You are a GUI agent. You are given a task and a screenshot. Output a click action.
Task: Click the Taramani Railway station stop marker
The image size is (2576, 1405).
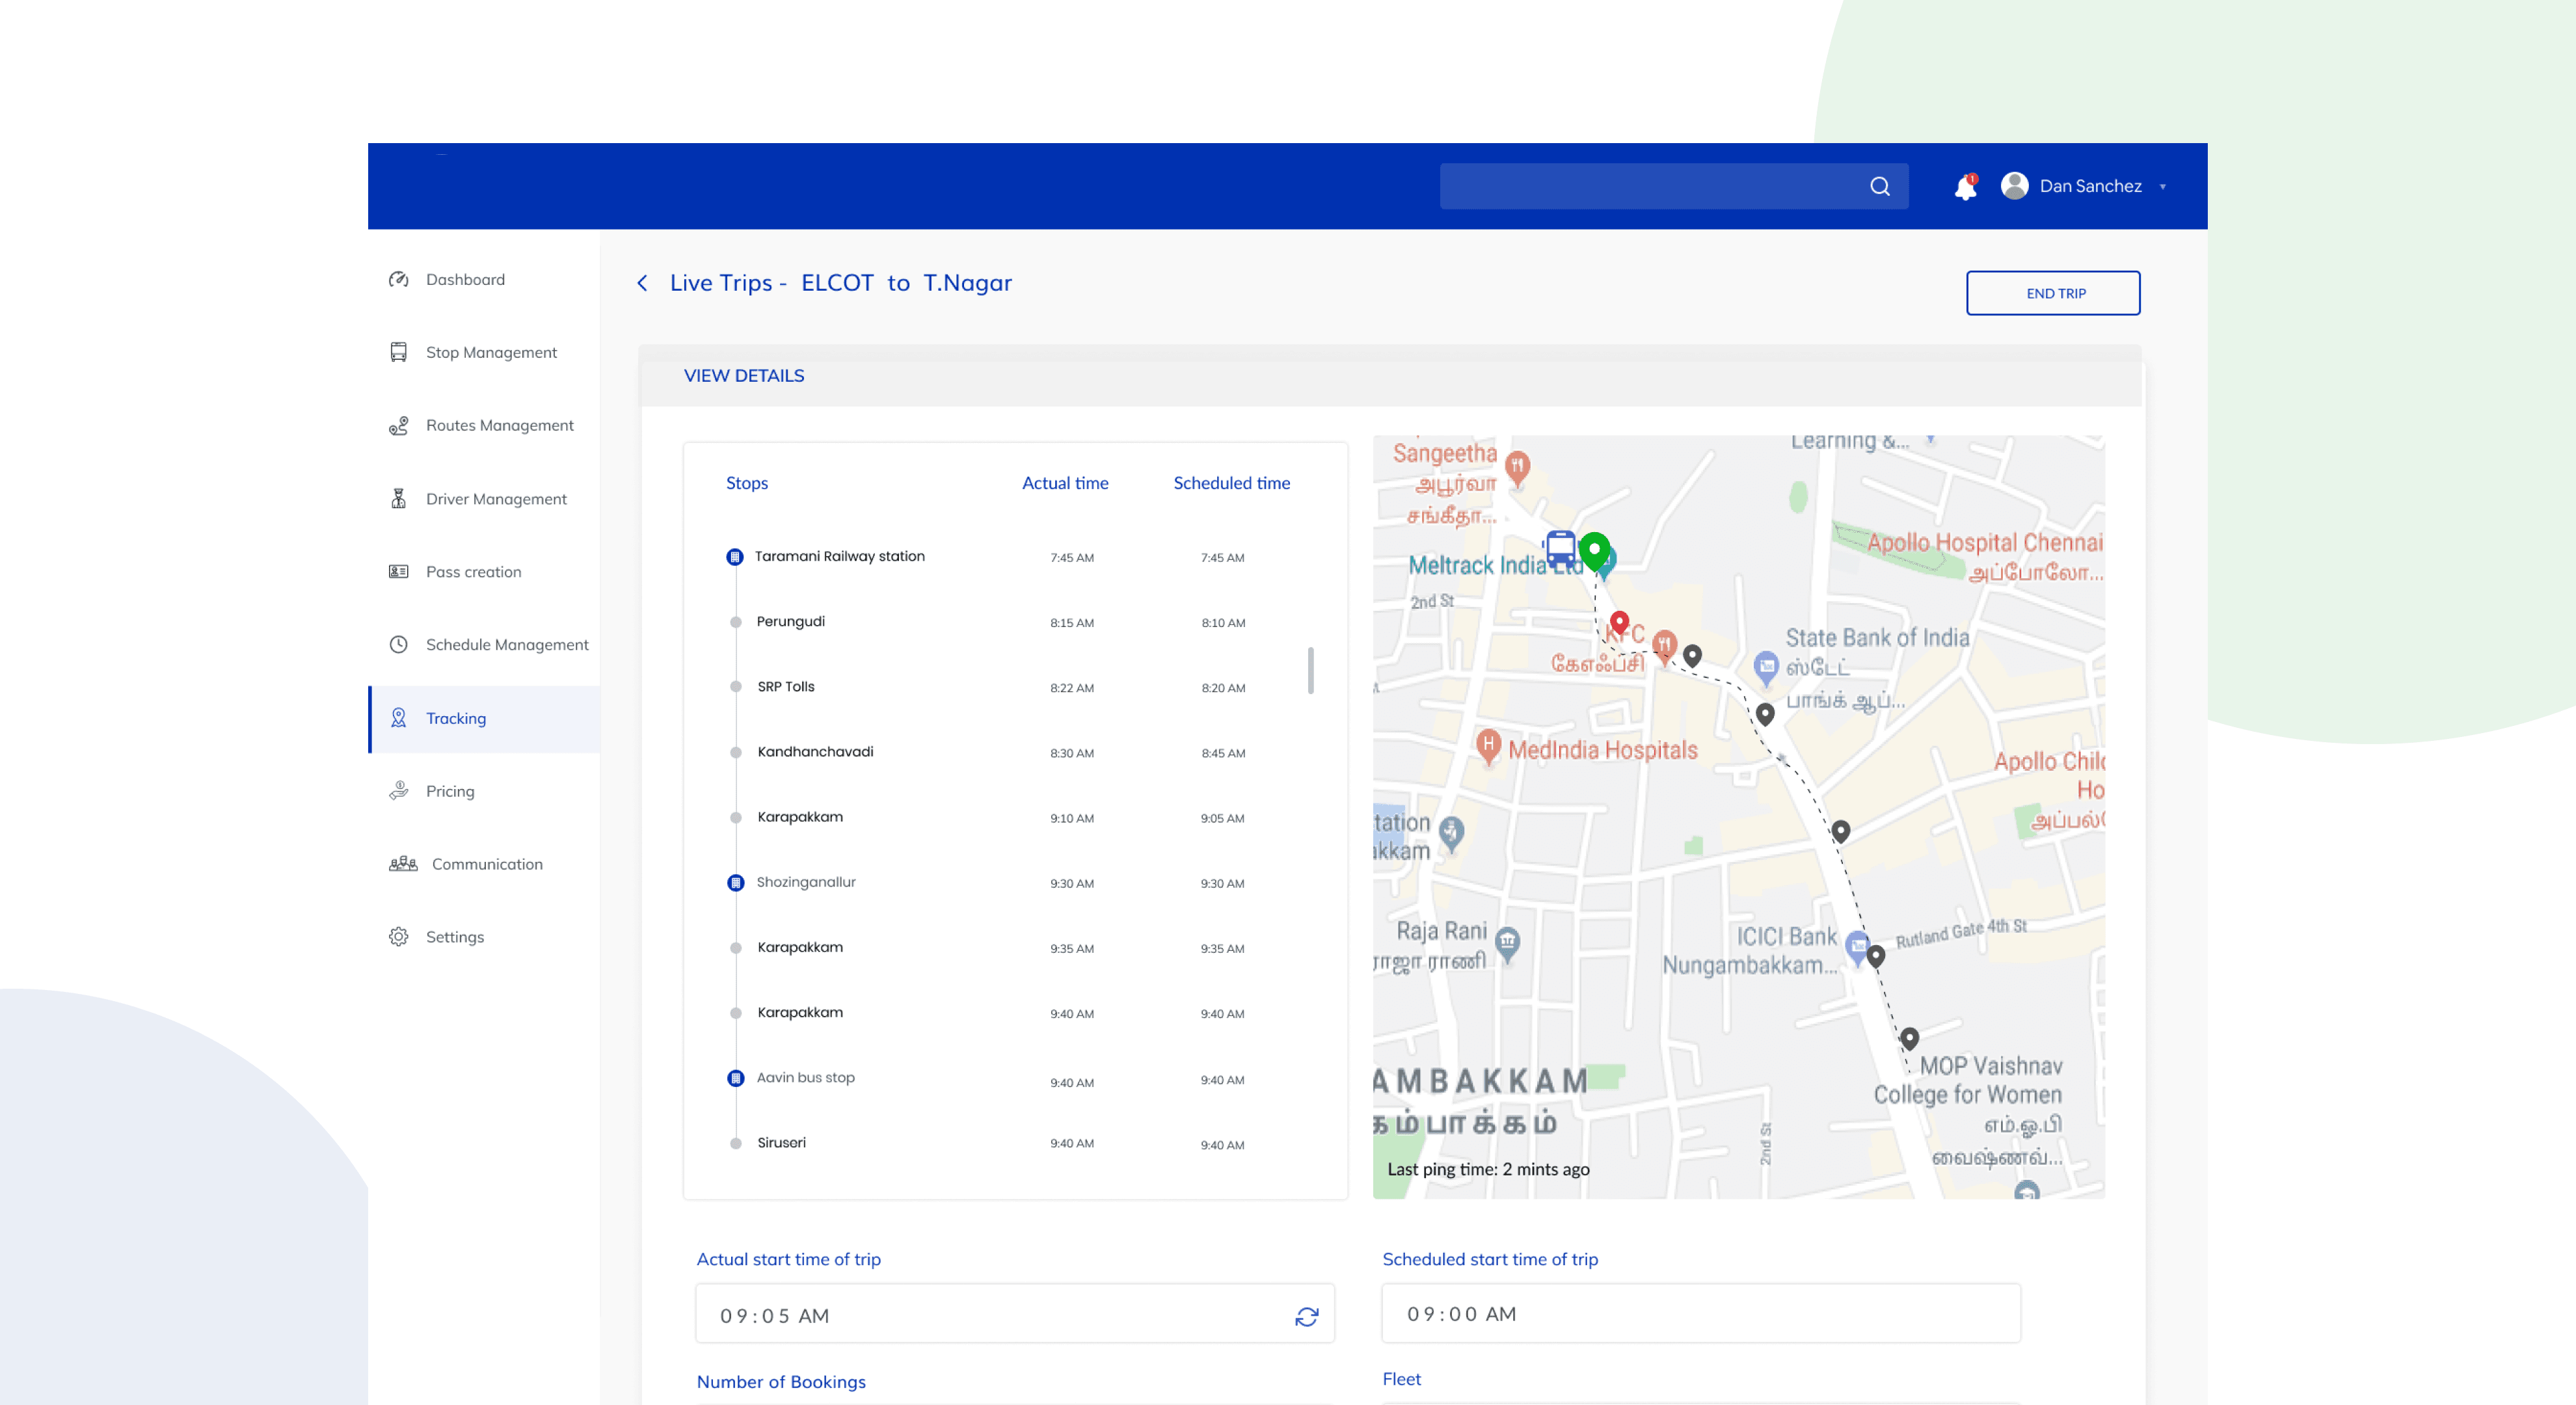(x=735, y=557)
